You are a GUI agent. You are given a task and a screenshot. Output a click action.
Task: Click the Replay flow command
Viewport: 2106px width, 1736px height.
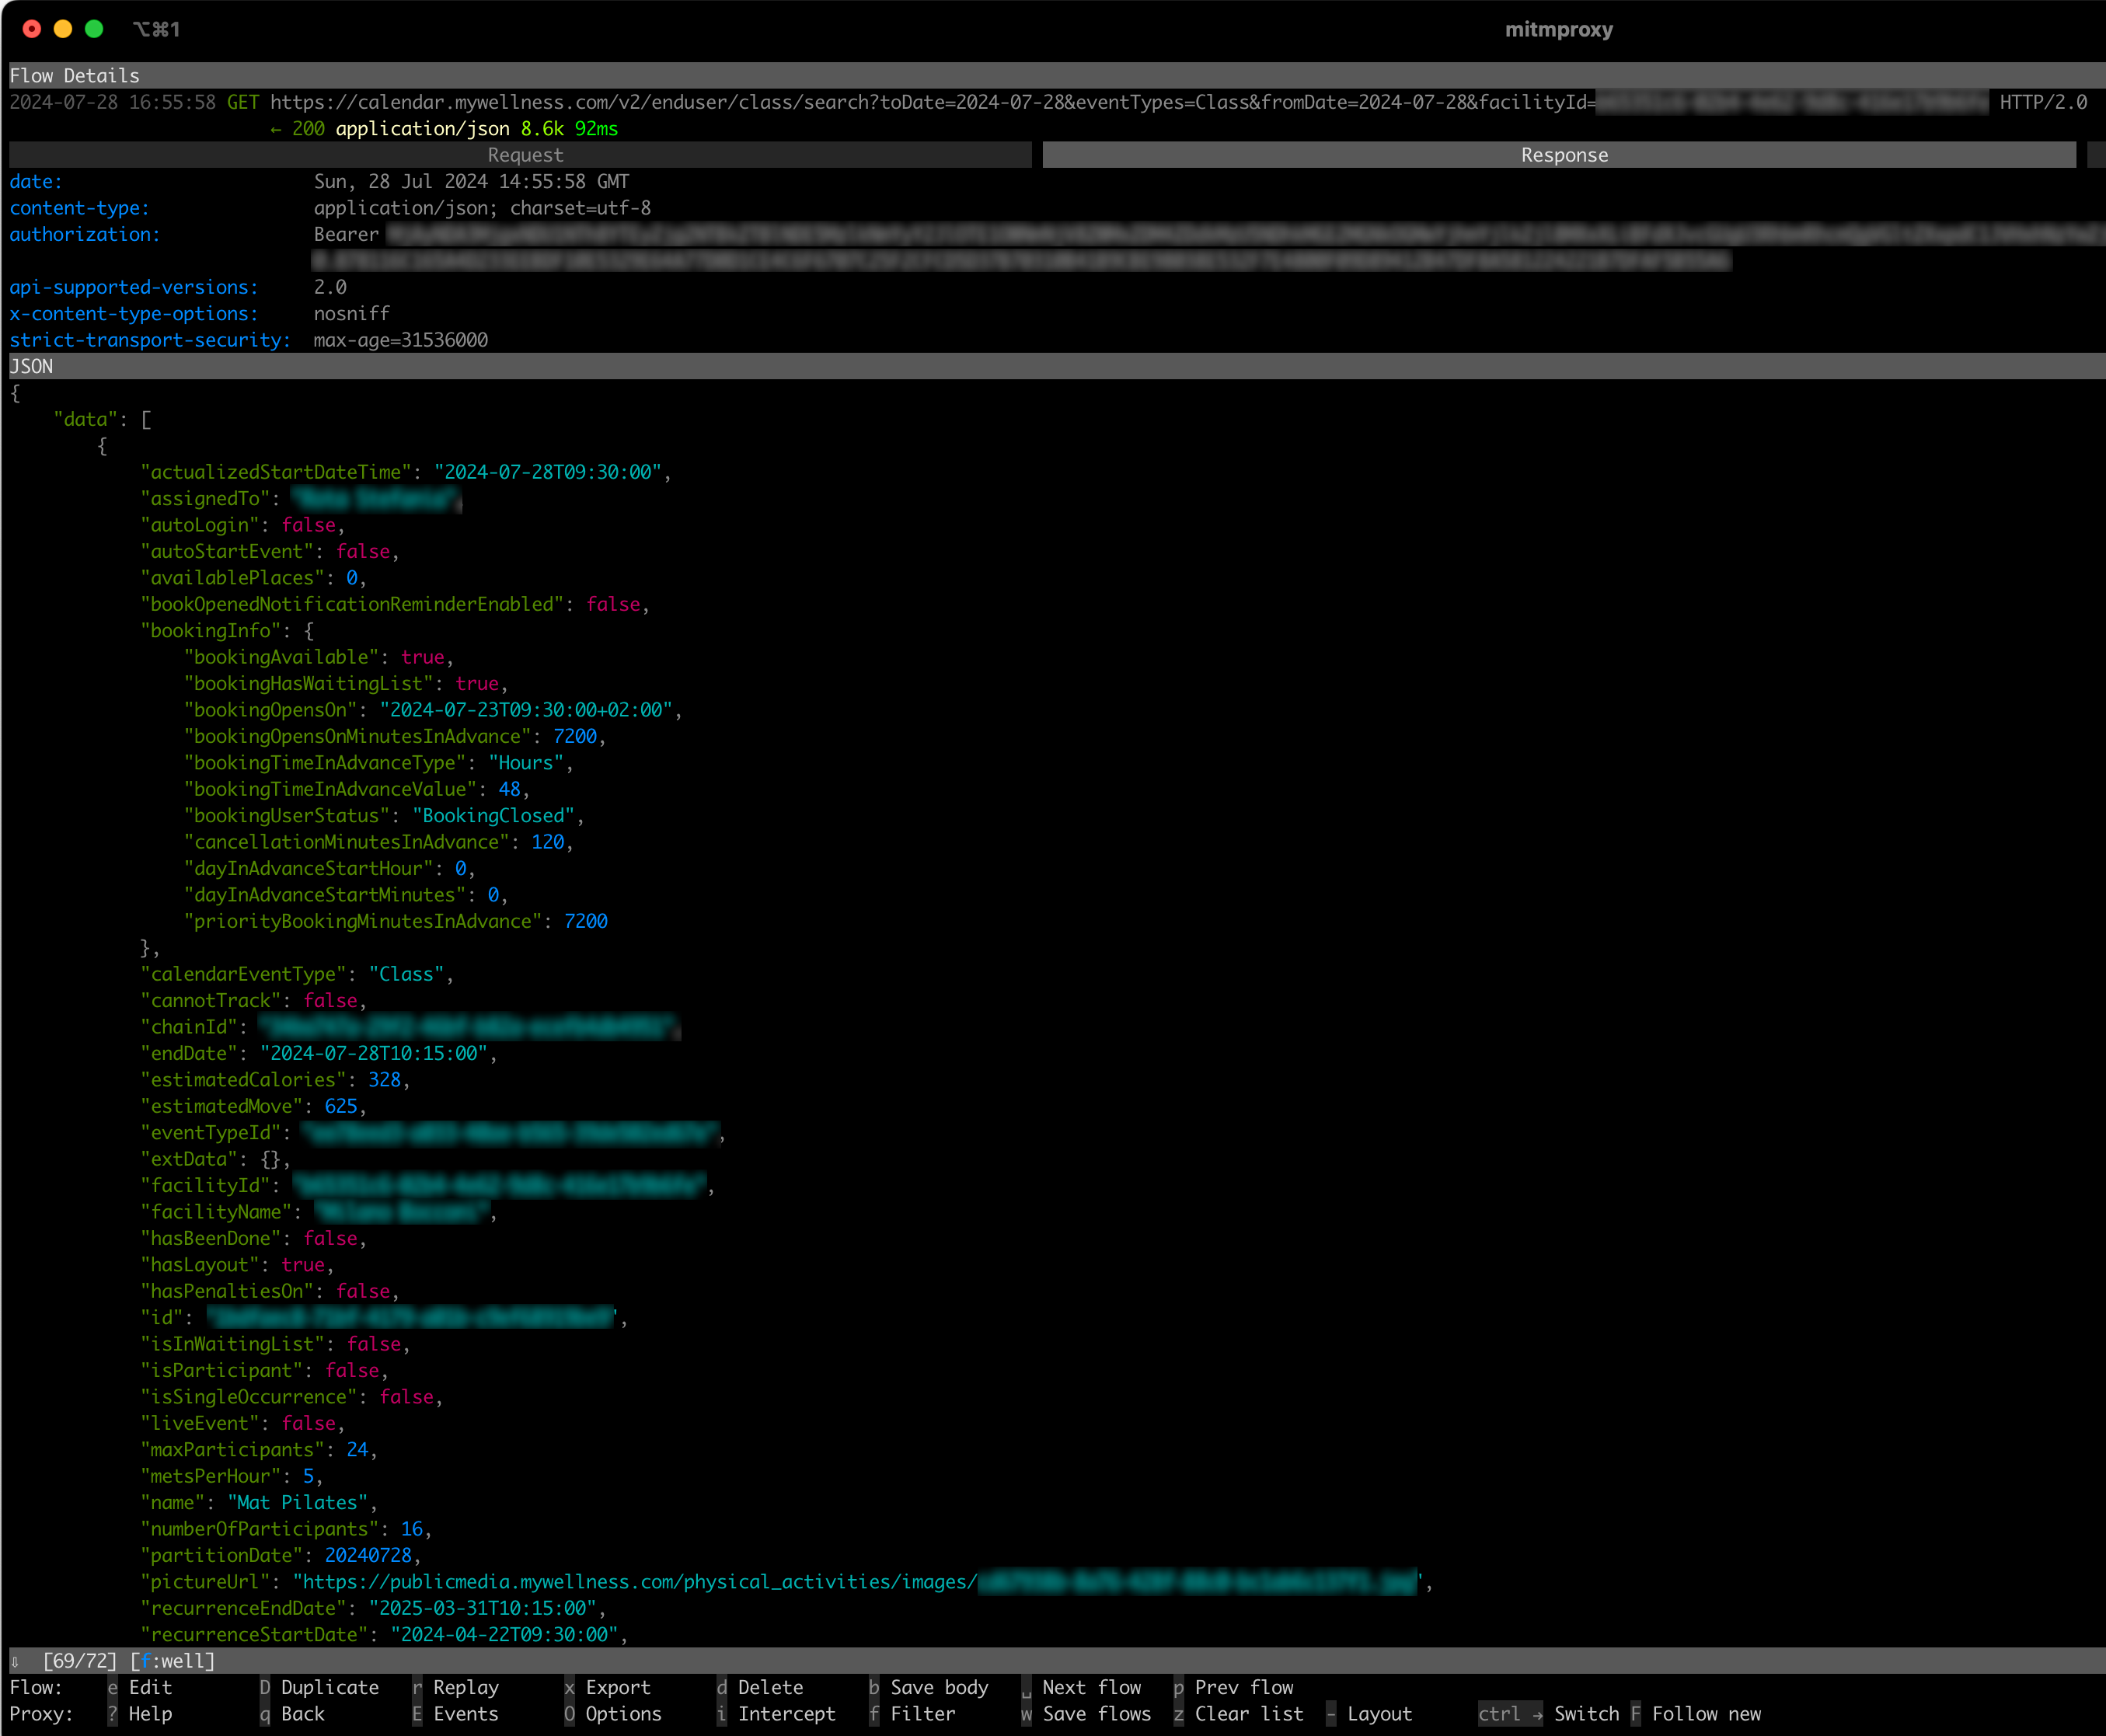point(455,1687)
